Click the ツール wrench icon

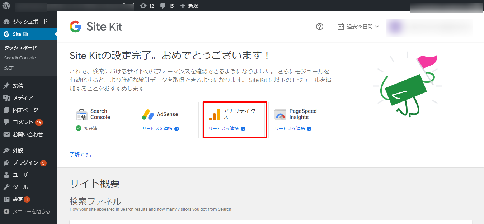coord(6,187)
